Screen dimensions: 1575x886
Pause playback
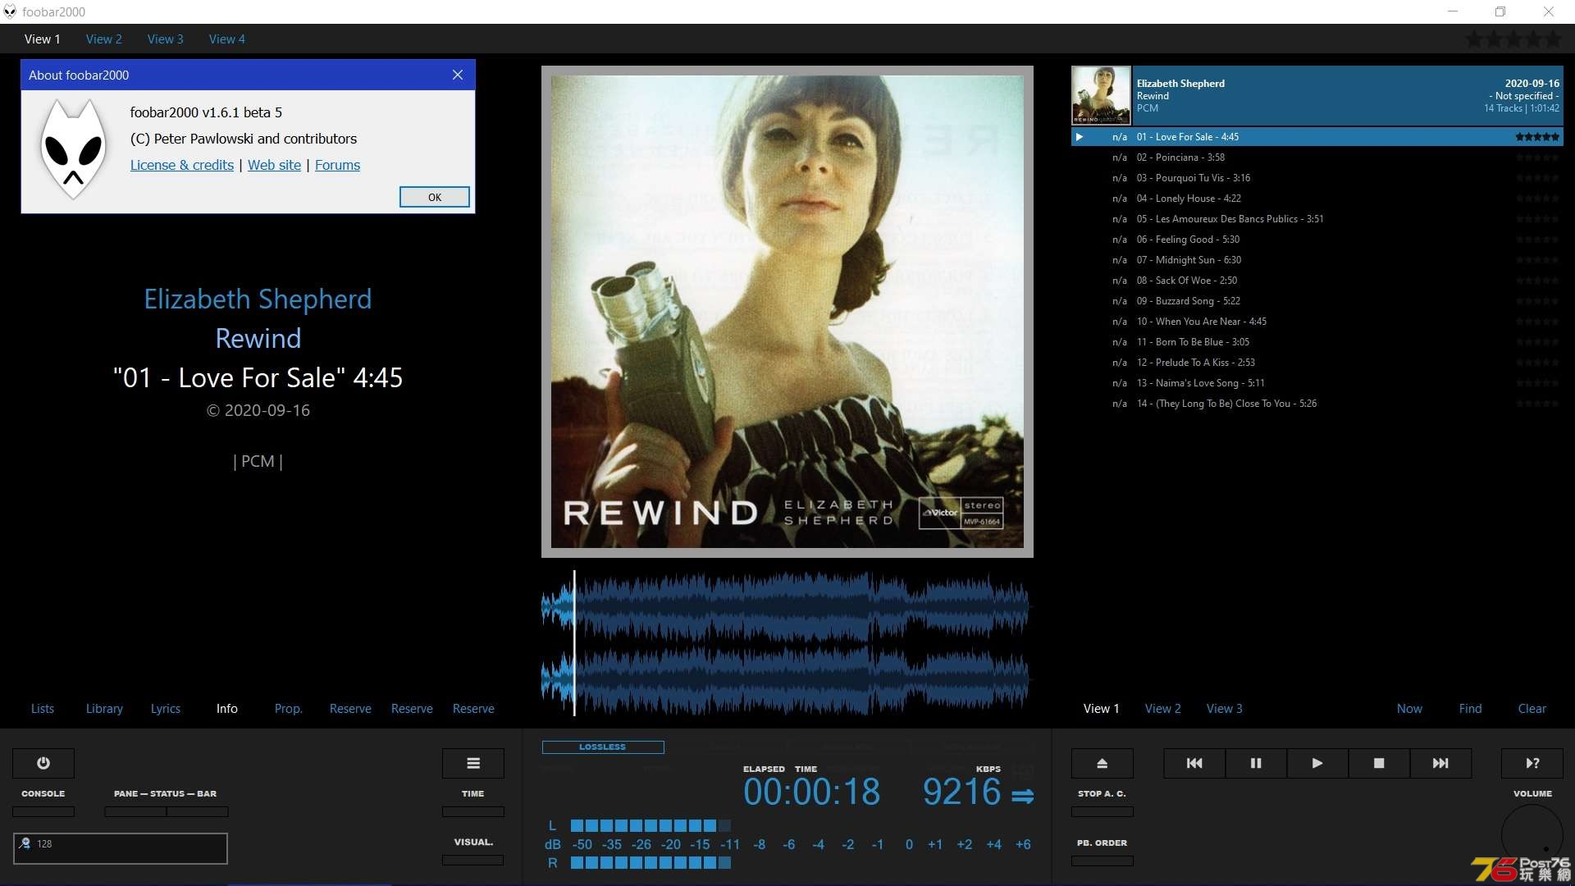1256,763
